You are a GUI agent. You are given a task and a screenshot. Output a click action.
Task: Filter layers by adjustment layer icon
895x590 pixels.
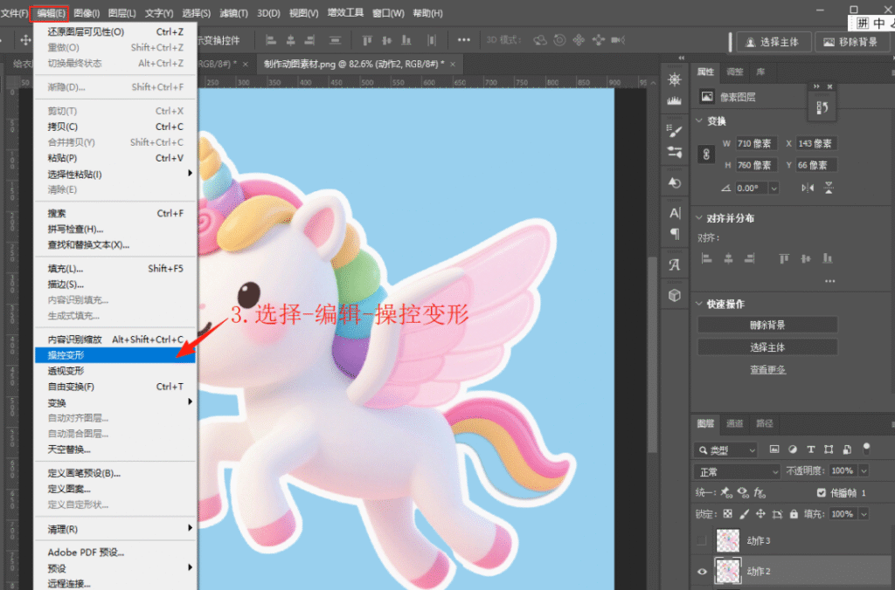(792, 449)
